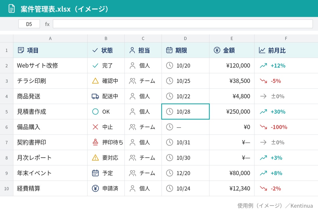
Task: Click the yen circle icon next to 申請済
Action: (x=95, y=188)
